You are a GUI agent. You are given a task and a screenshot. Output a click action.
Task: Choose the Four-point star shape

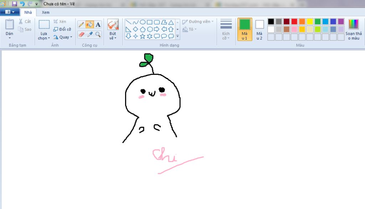[x=135, y=36]
